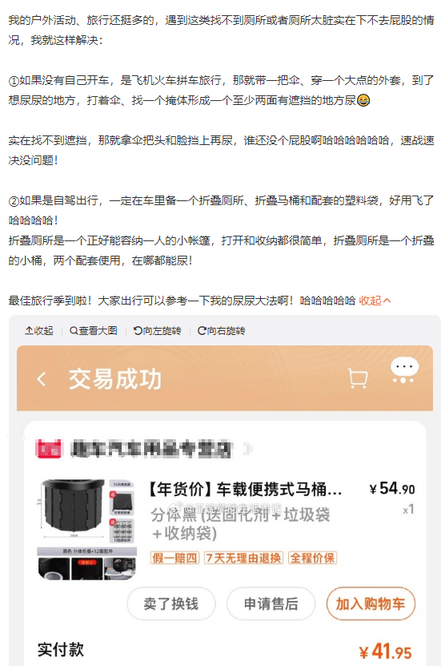Click the back arrow beside 交易成功
This screenshot has height=666, width=441.
click(x=41, y=379)
